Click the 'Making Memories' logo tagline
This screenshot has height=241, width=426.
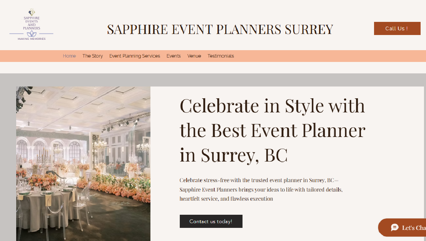click(31, 39)
